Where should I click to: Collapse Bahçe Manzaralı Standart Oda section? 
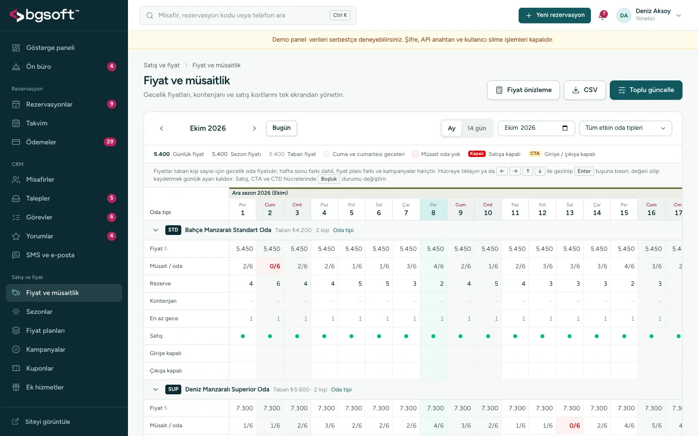pyautogui.click(x=156, y=230)
